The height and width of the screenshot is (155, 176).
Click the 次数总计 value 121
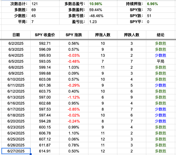click(x=34, y=4)
